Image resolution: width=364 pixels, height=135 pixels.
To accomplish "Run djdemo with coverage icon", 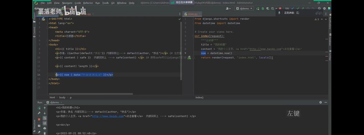I will [268, 8].
